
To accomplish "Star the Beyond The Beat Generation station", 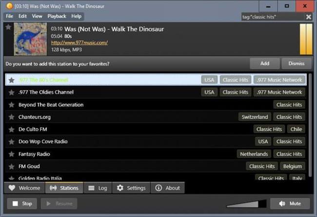I will coord(12,105).
